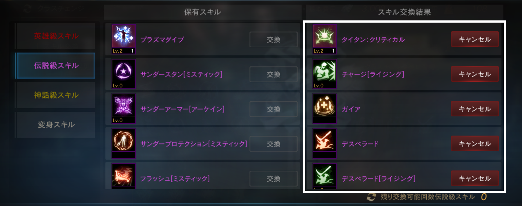Select the サンダープロテクション[ミスティック] skill icon

[124, 143]
